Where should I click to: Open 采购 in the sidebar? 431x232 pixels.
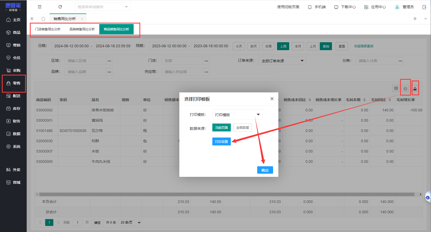pyautogui.click(x=13, y=70)
